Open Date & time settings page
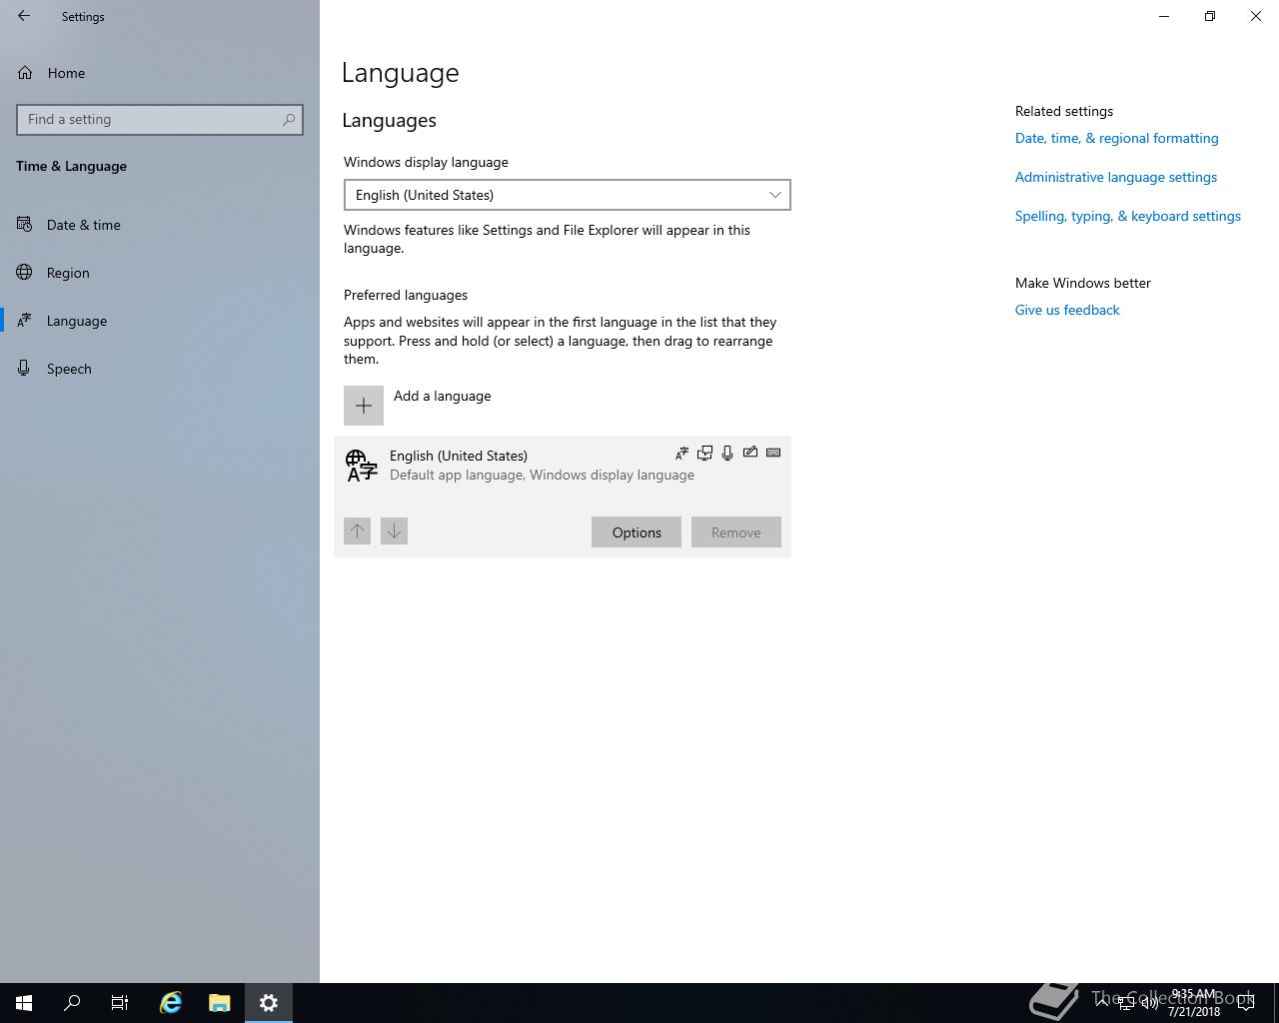This screenshot has width=1279, height=1023. pyautogui.click(x=160, y=225)
